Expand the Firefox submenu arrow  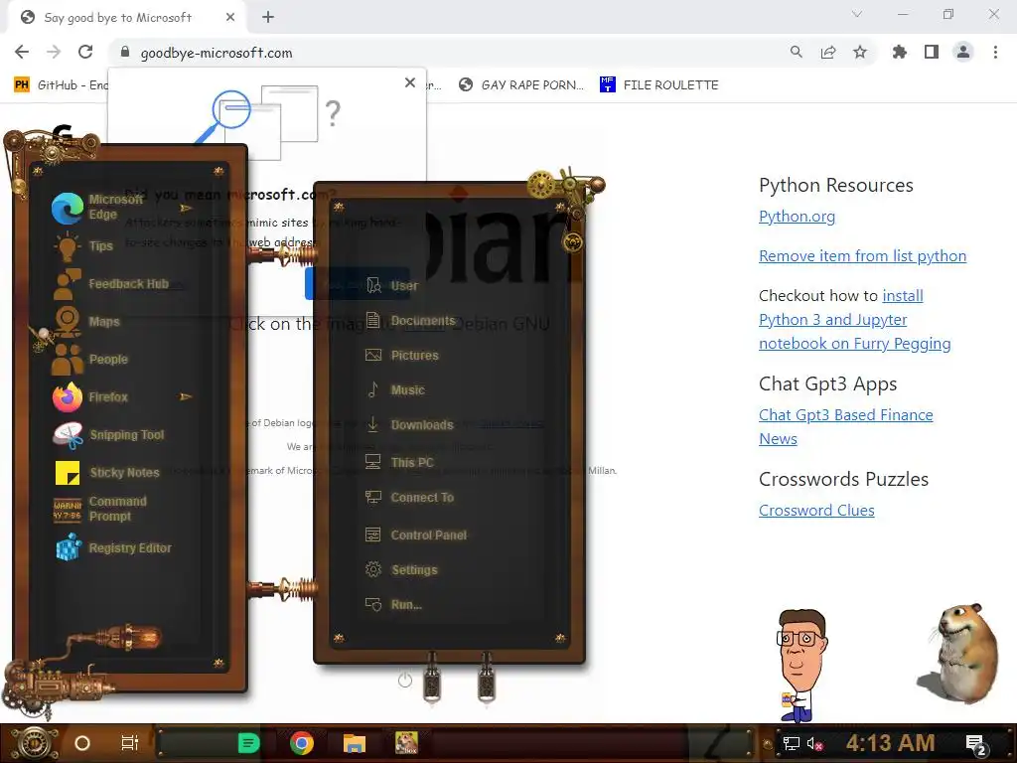click(x=186, y=396)
